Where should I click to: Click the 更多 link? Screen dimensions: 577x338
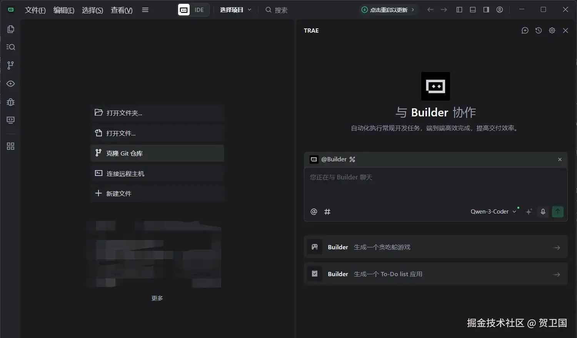pos(157,298)
